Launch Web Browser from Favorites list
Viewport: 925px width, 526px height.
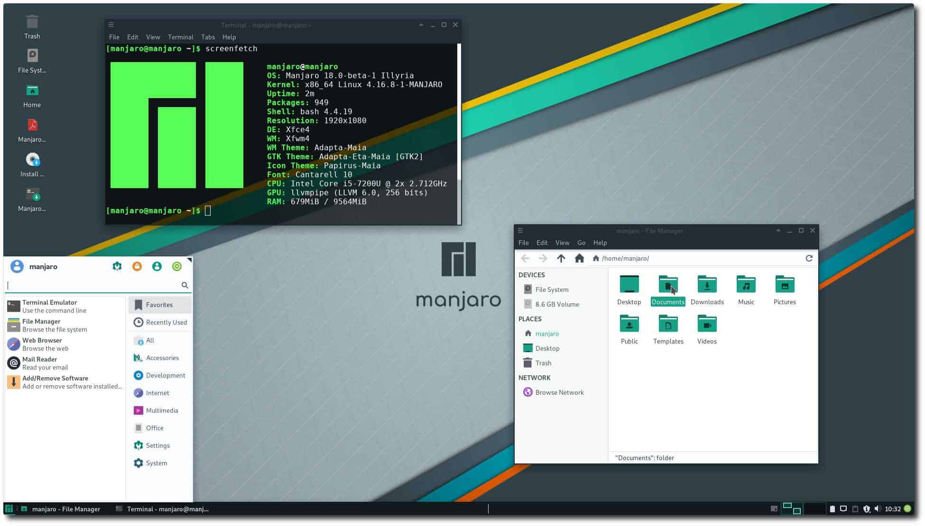pos(65,344)
